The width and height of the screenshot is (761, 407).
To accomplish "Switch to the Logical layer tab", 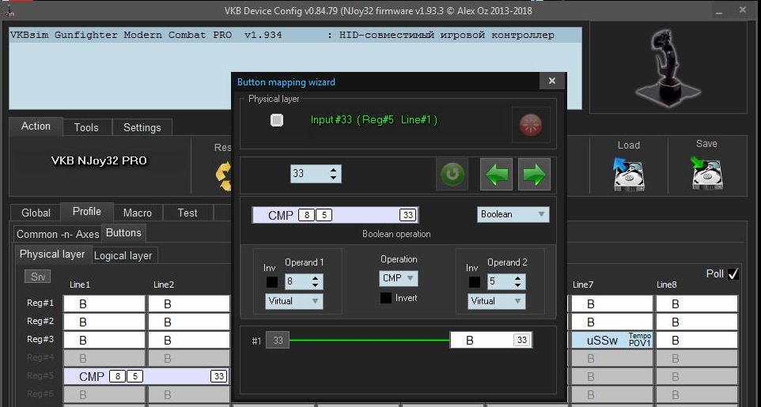I will (123, 255).
